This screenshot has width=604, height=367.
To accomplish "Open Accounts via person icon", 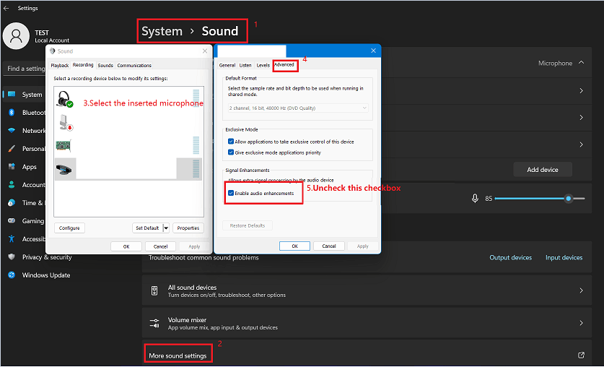I will [12, 185].
